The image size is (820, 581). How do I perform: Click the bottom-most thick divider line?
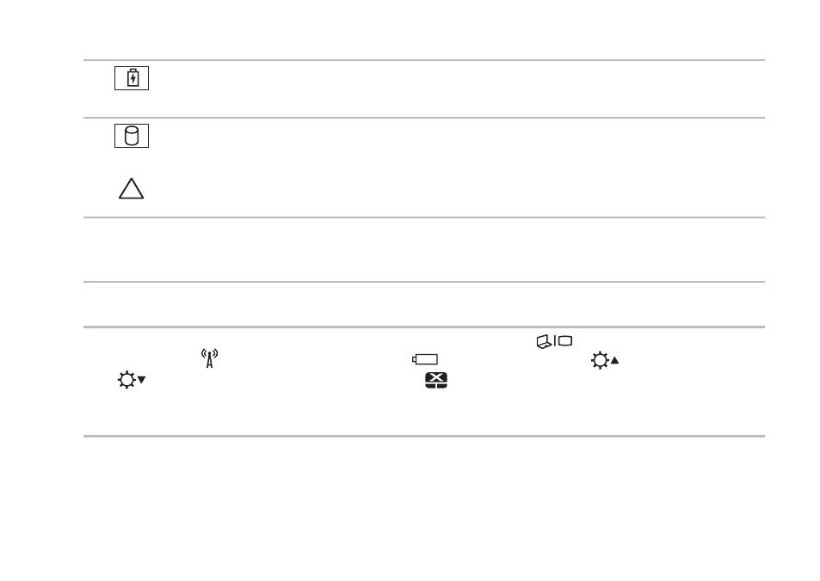pyautogui.click(x=424, y=436)
